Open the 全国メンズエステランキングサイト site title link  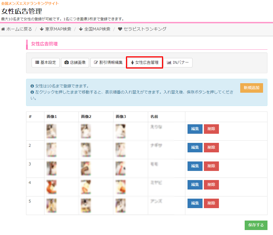coord(30,4)
